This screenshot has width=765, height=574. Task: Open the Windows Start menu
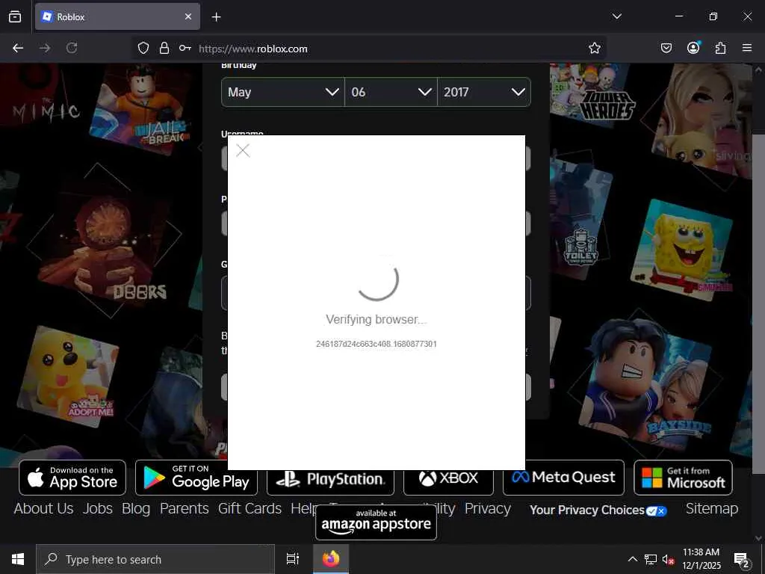[x=18, y=559]
